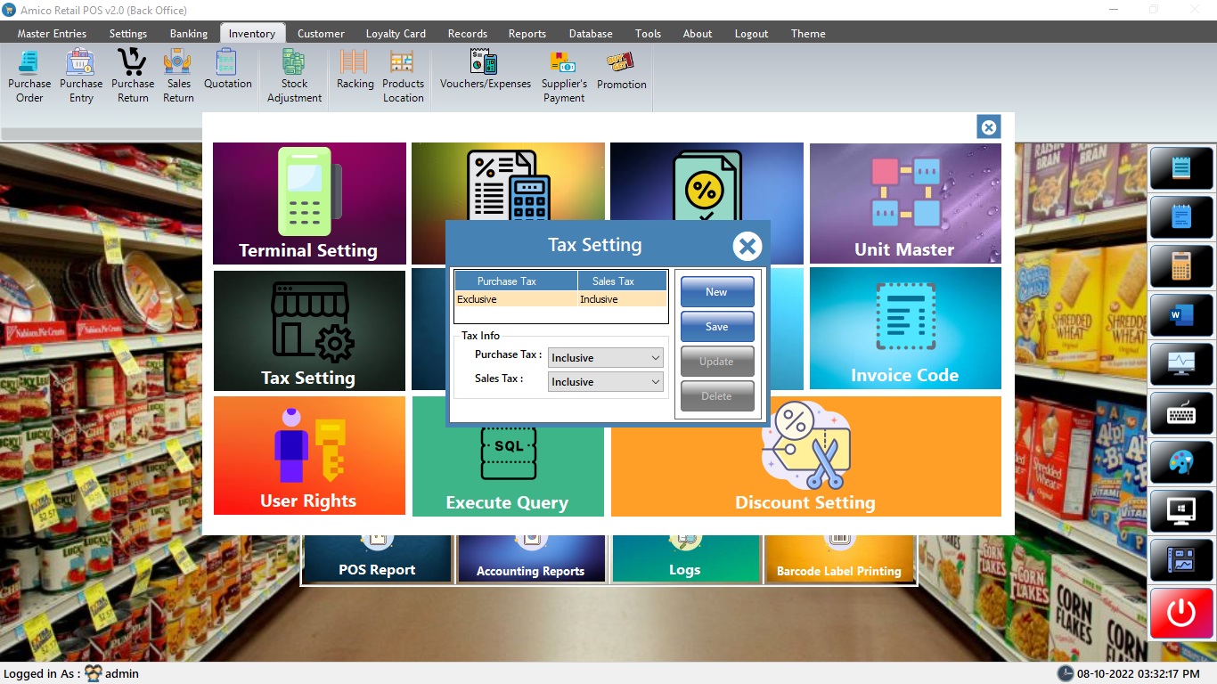The width and height of the screenshot is (1217, 684).
Task: Select the Exclusive/Inclusive row in tax grid
Action: pyautogui.click(x=560, y=299)
